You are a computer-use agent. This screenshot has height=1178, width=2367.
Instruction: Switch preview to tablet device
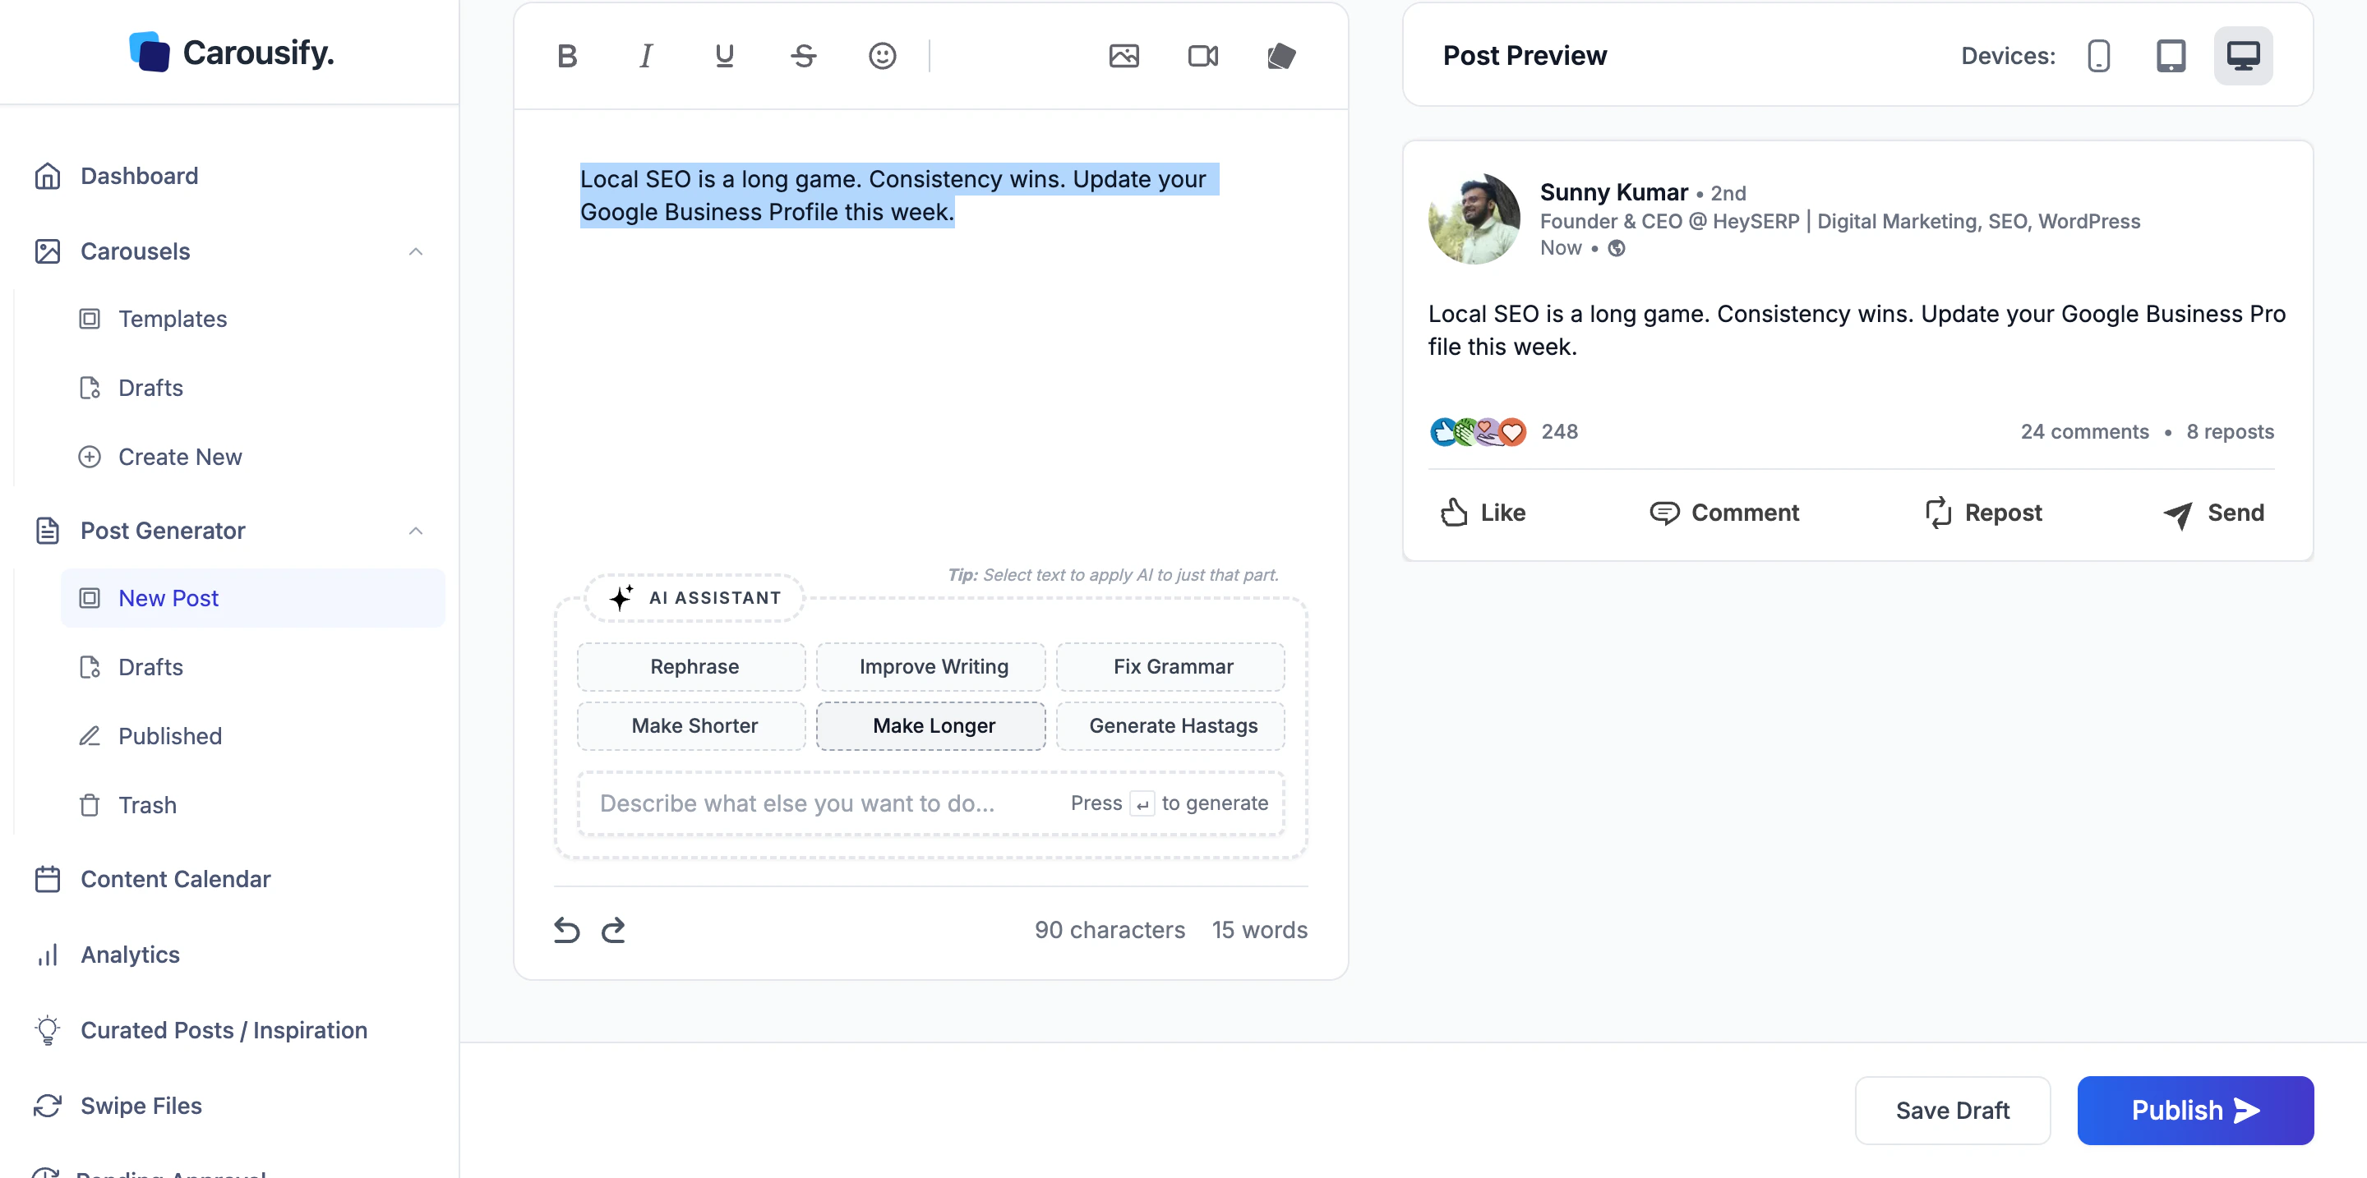pos(2171,56)
